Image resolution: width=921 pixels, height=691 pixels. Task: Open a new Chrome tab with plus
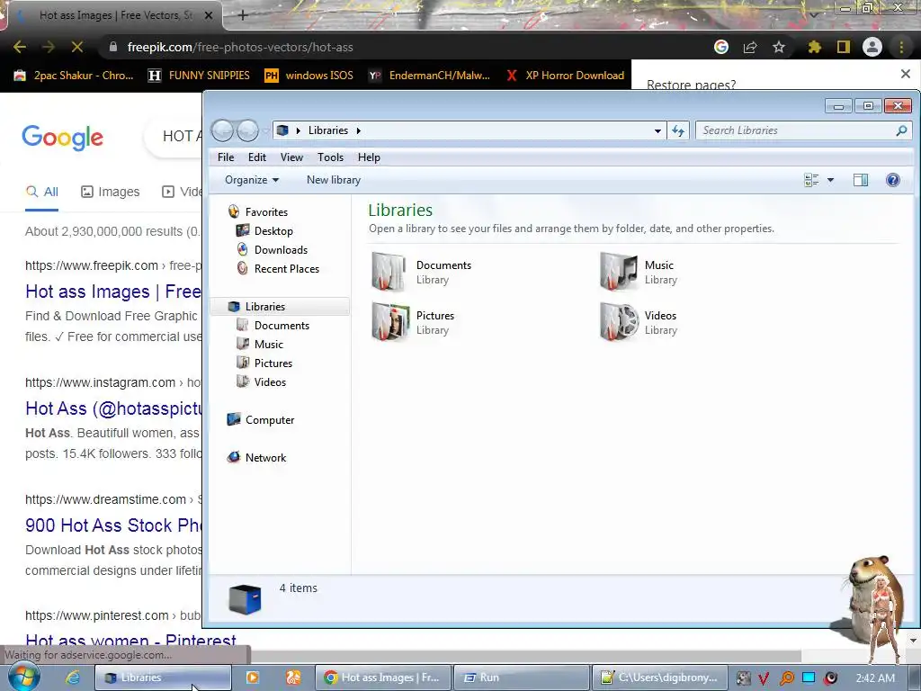pos(243,15)
